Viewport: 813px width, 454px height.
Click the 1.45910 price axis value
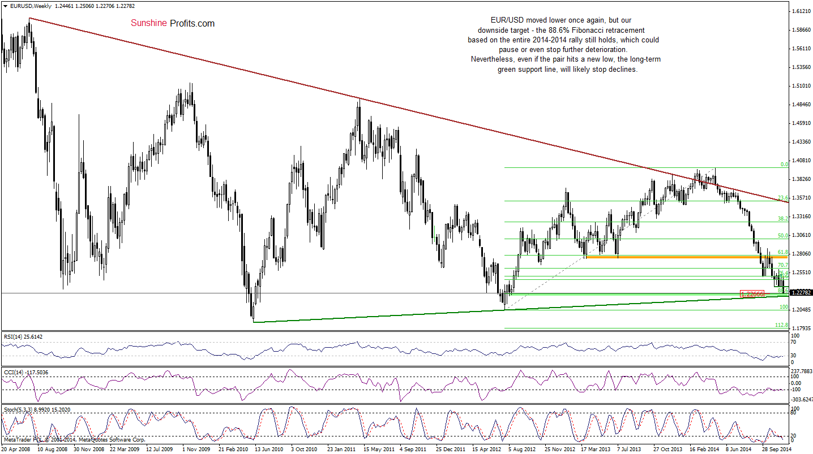801,123
